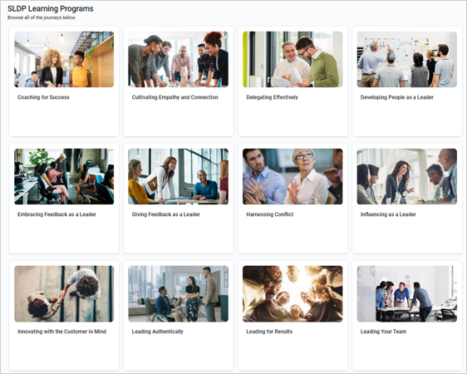Image resolution: width=467 pixels, height=374 pixels.
Task: Click the SLDP Learning Programs heading
Action: pos(51,9)
